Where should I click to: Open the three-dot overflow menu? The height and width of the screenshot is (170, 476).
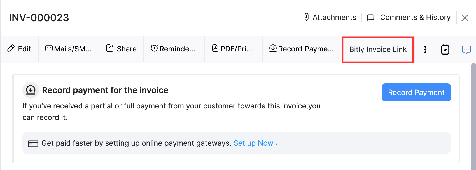tap(425, 49)
